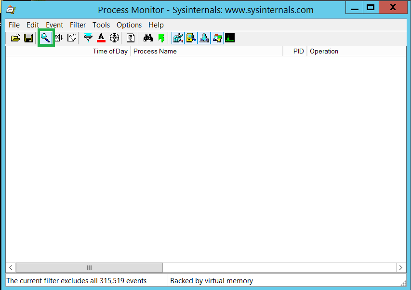Screen dimensions: 411x290
Task: Sort by the PID column header
Action: coord(295,52)
